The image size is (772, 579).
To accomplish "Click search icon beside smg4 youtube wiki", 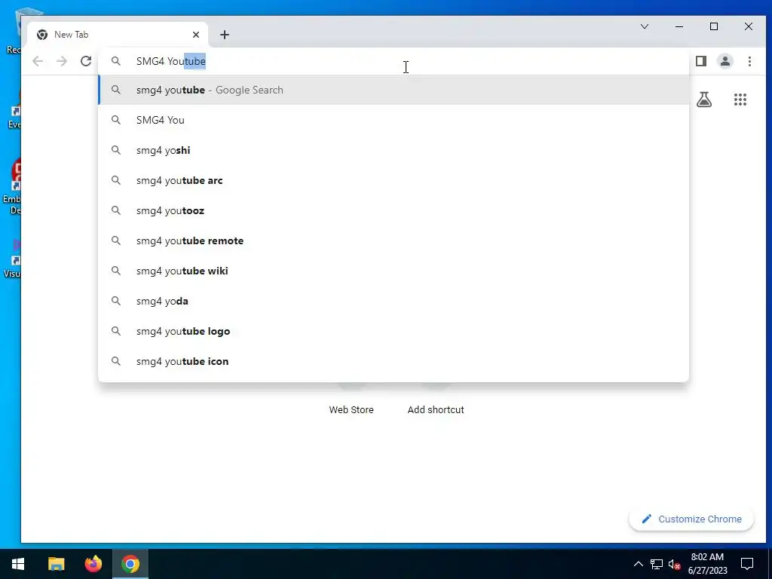I will click(x=115, y=271).
